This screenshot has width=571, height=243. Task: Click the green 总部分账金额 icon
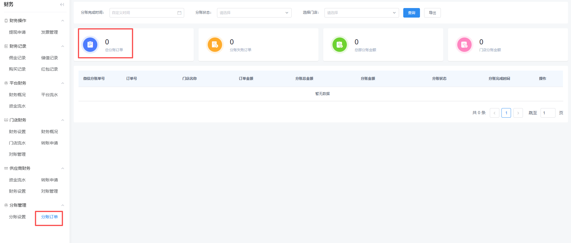[340, 45]
